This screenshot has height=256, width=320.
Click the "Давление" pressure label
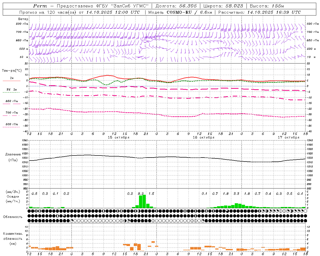(13, 154)
